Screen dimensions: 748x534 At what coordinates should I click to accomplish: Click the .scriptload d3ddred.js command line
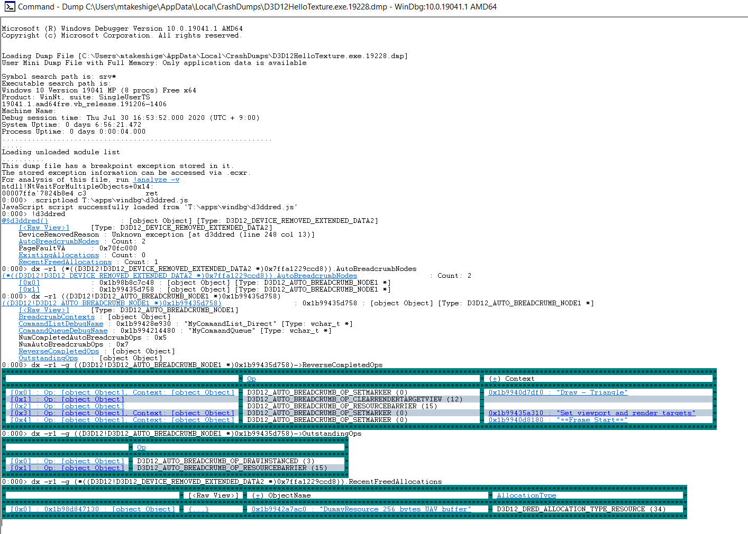[95, 200]
